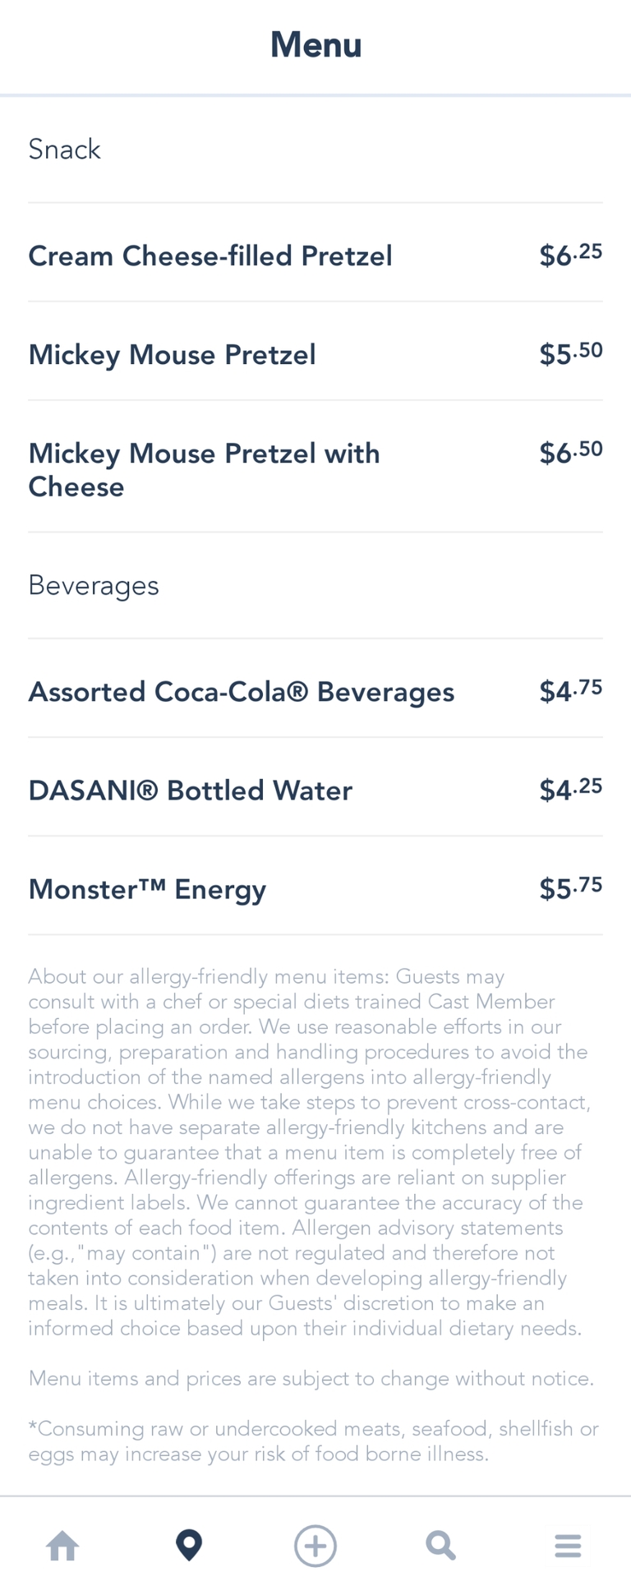Select Assorted Coca-Cola Beverages
Image resolution: width=631 pixels, height=1595 pixels.
pos(241,692)
